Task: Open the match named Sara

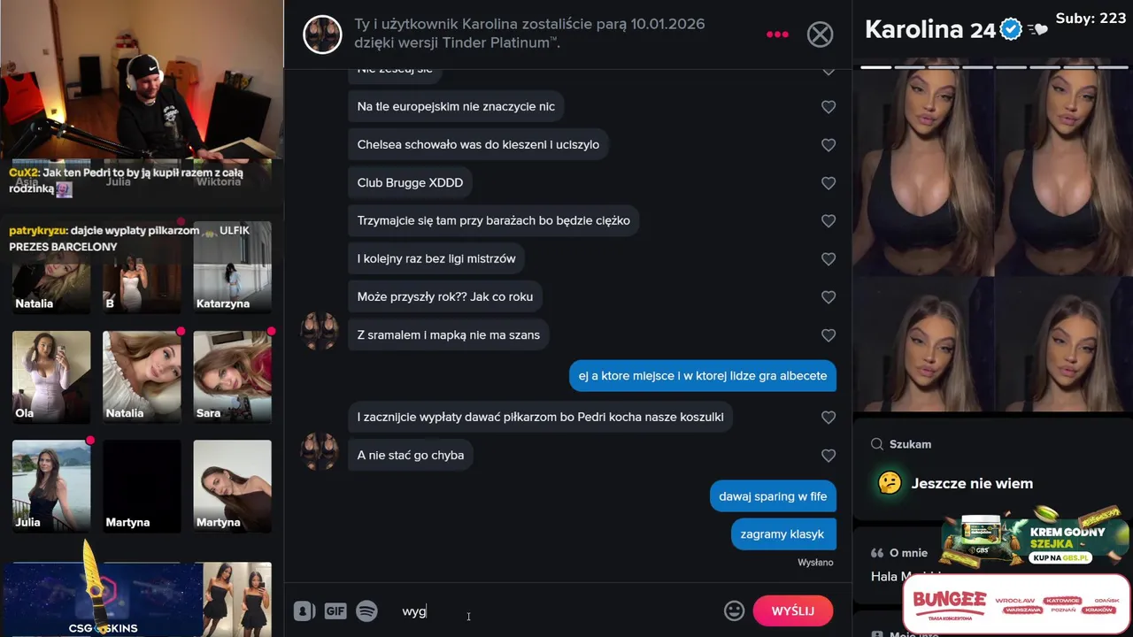Action: pos(232,376)
